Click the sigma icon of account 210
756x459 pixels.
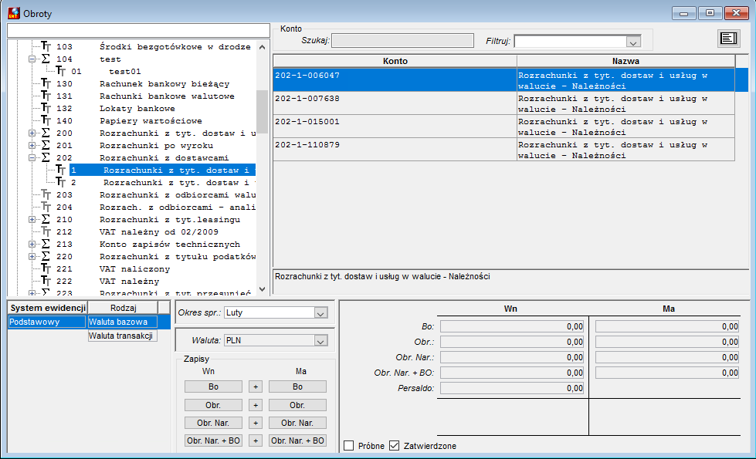46,219
